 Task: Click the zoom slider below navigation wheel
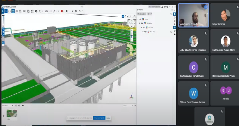pos(132,35)
